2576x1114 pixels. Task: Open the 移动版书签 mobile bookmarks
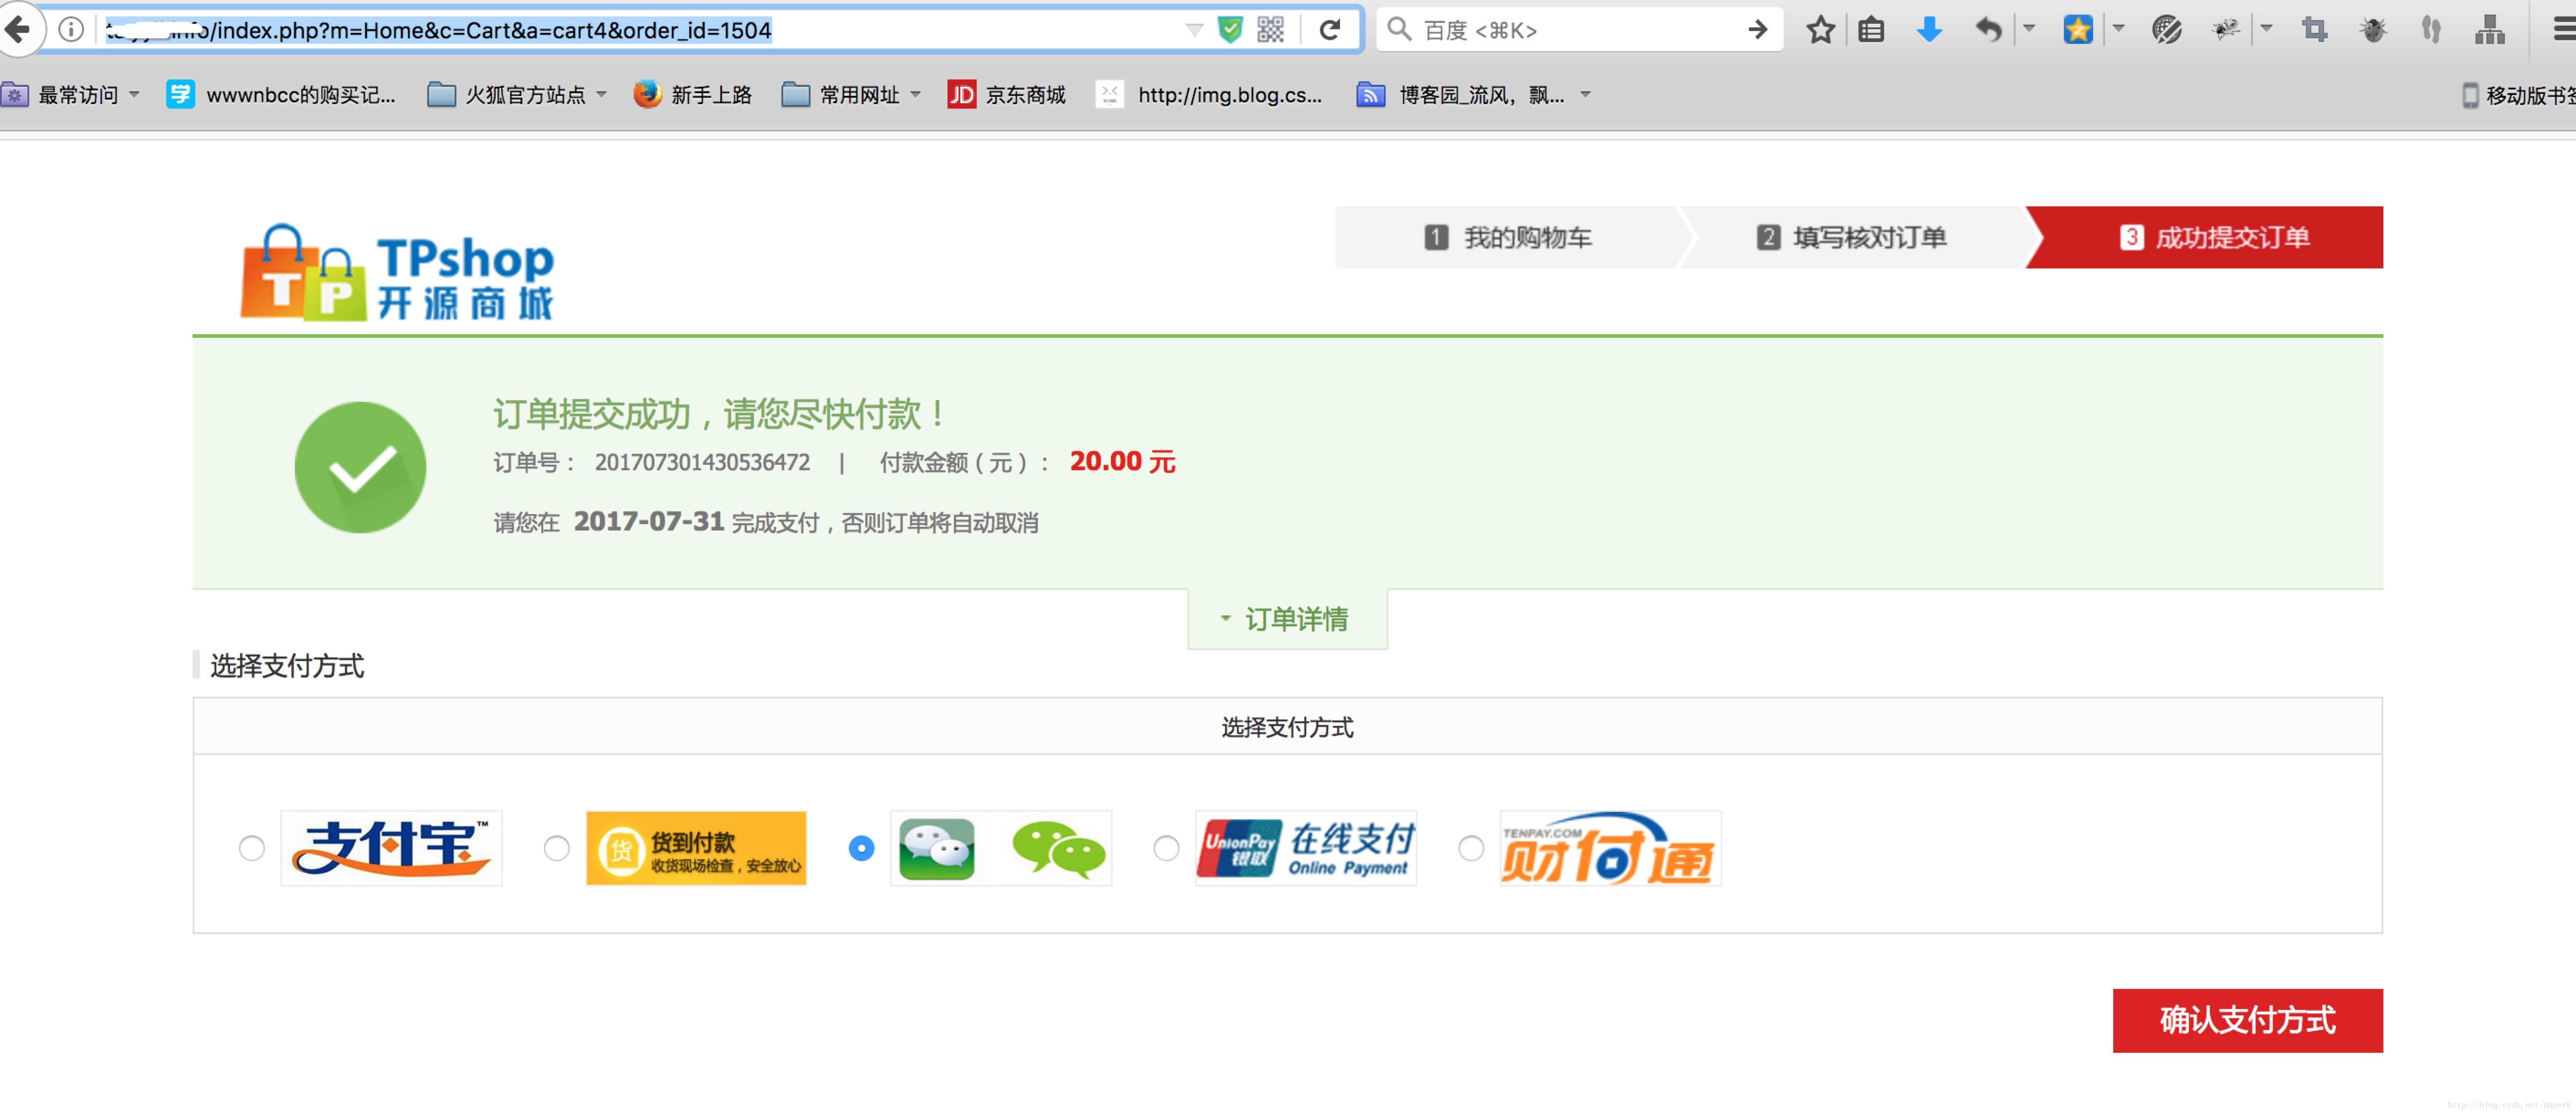tap(2518, 95)
